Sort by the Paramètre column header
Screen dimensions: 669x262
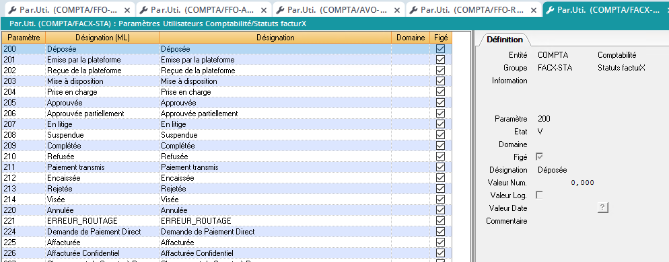point(24,38)
